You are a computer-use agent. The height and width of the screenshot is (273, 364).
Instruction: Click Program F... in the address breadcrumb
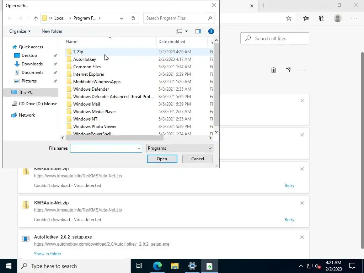click(x=85, y=18)
